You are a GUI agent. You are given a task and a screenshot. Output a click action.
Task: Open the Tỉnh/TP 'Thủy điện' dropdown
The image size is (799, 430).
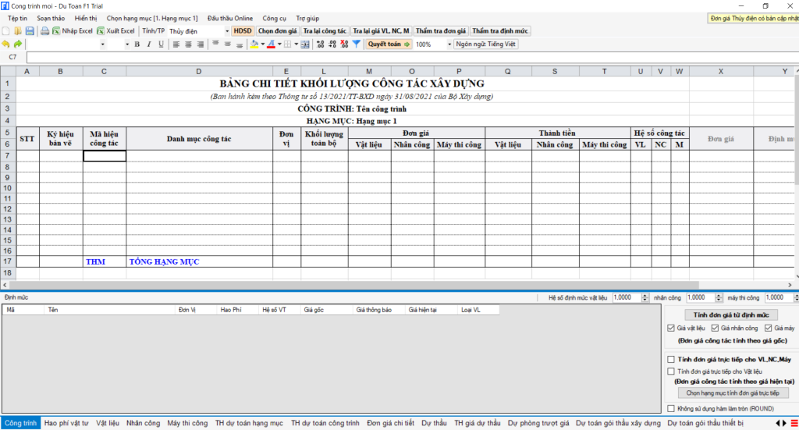pos(226,31)
